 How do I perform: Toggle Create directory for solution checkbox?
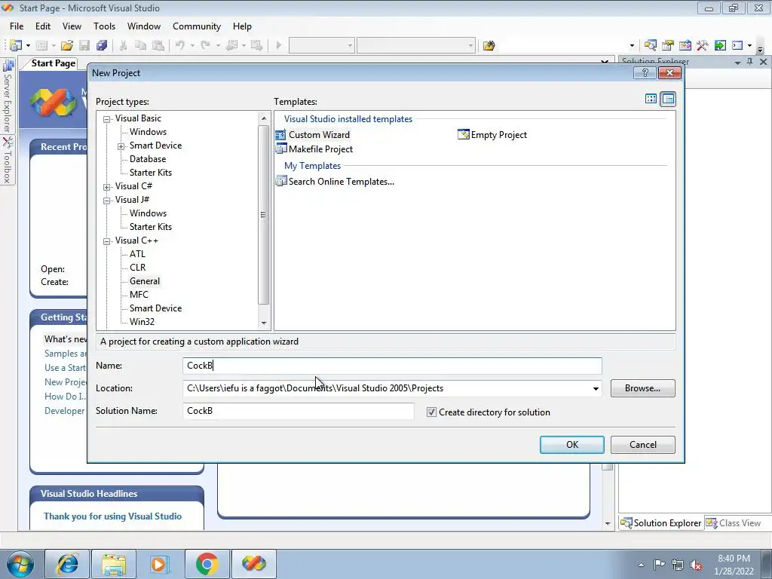[x=431, y=412]
